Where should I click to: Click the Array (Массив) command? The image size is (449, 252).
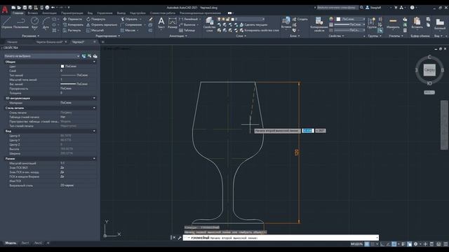128,30
